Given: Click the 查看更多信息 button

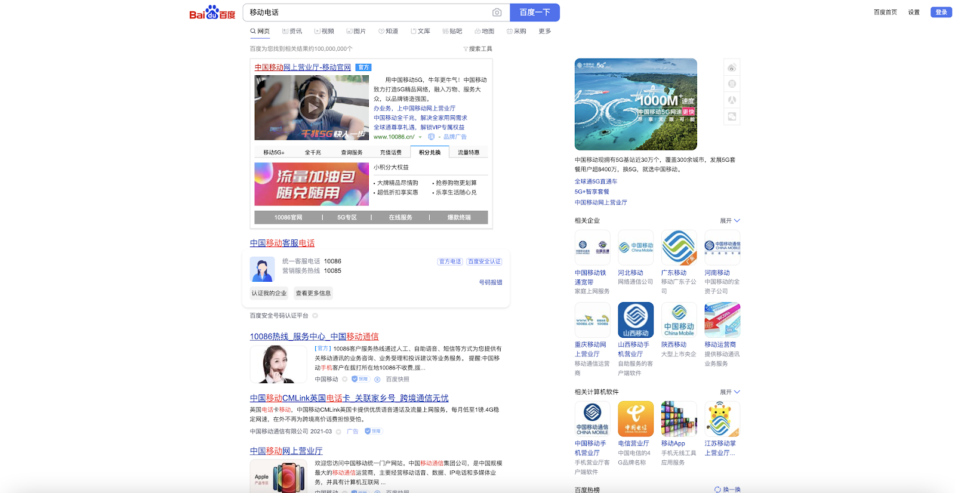Looking at the screenshot, I should (313, 293).
